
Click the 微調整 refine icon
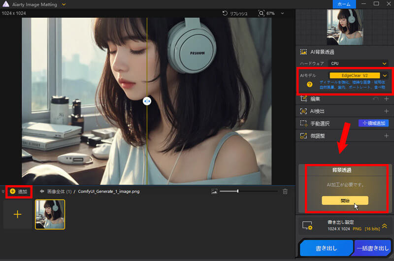(x=303, y=136)
